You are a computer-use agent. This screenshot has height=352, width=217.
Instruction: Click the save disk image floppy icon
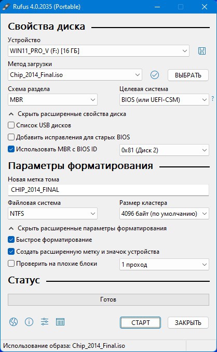coord(202,51)
